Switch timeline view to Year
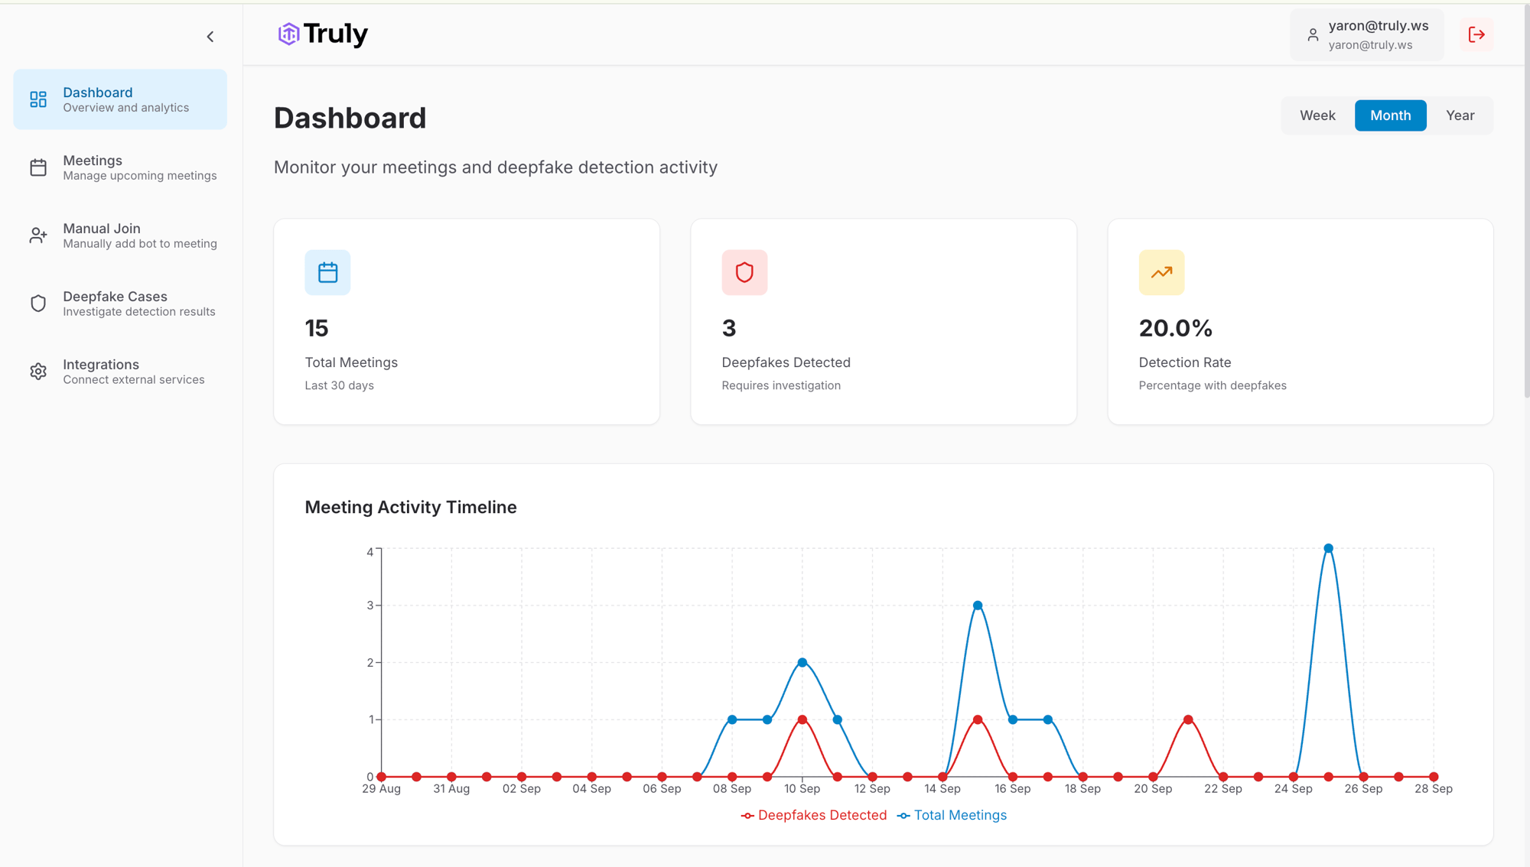This screenshot has height=867, width=1530. [x=1460, y=115]
